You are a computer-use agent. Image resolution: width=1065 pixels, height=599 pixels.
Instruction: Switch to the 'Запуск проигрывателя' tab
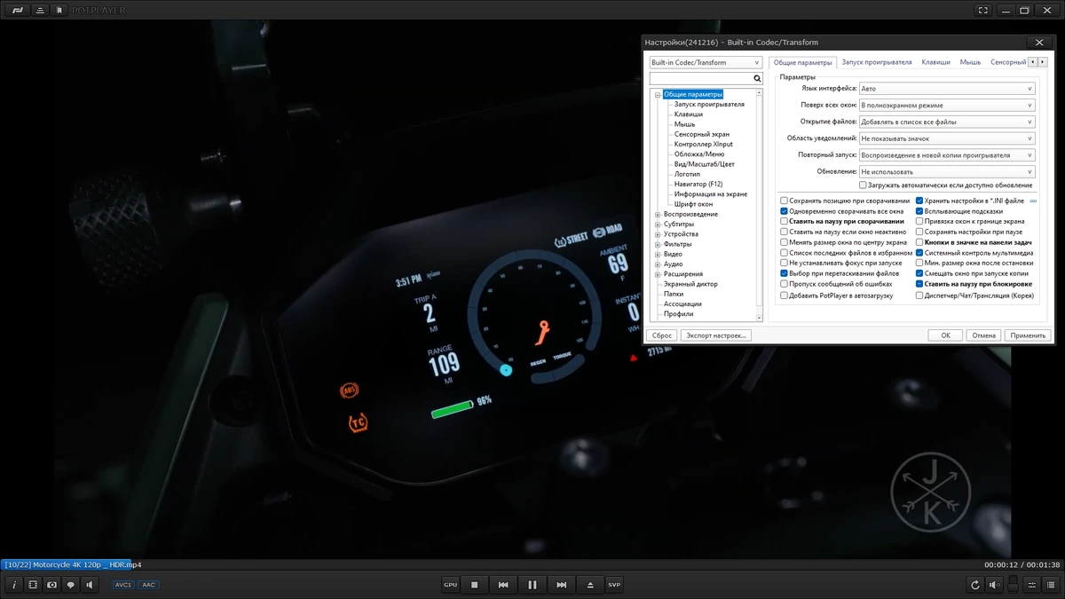click(x=876, y=62)
